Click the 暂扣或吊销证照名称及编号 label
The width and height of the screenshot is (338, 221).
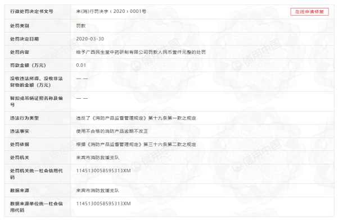coord(37,102)
